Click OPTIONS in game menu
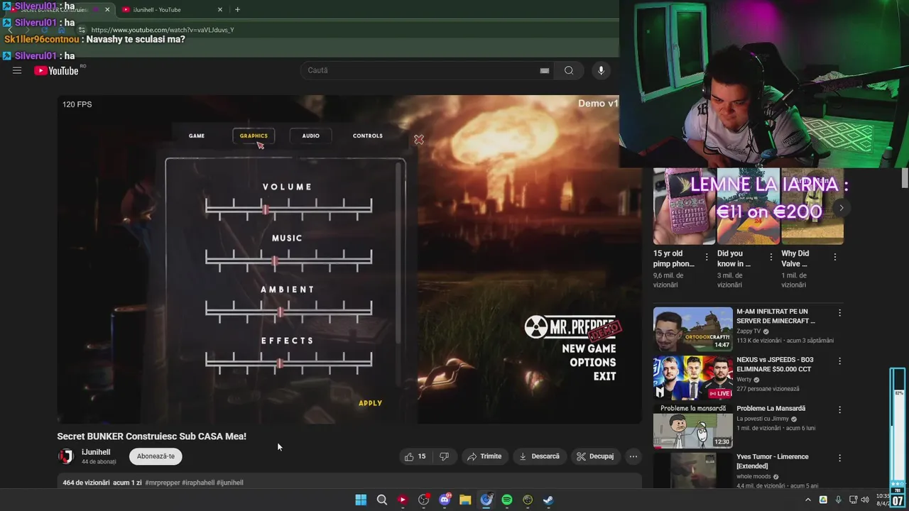This screenshot has width=909, height=511. pos(592,363)
